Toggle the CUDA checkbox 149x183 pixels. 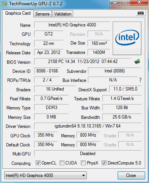coord(62,163)
